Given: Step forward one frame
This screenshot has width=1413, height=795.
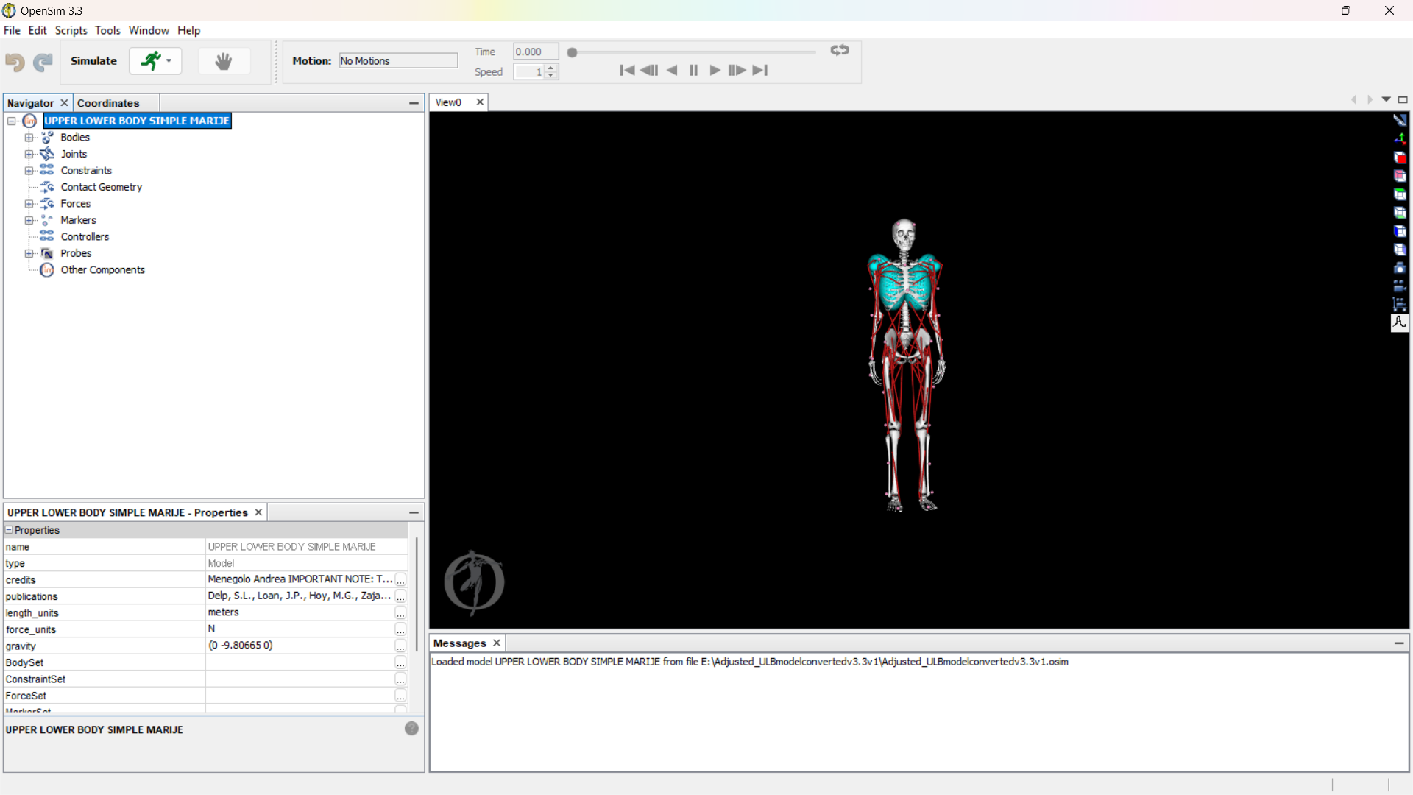Looking at the screenshot, I should [737, 71].
